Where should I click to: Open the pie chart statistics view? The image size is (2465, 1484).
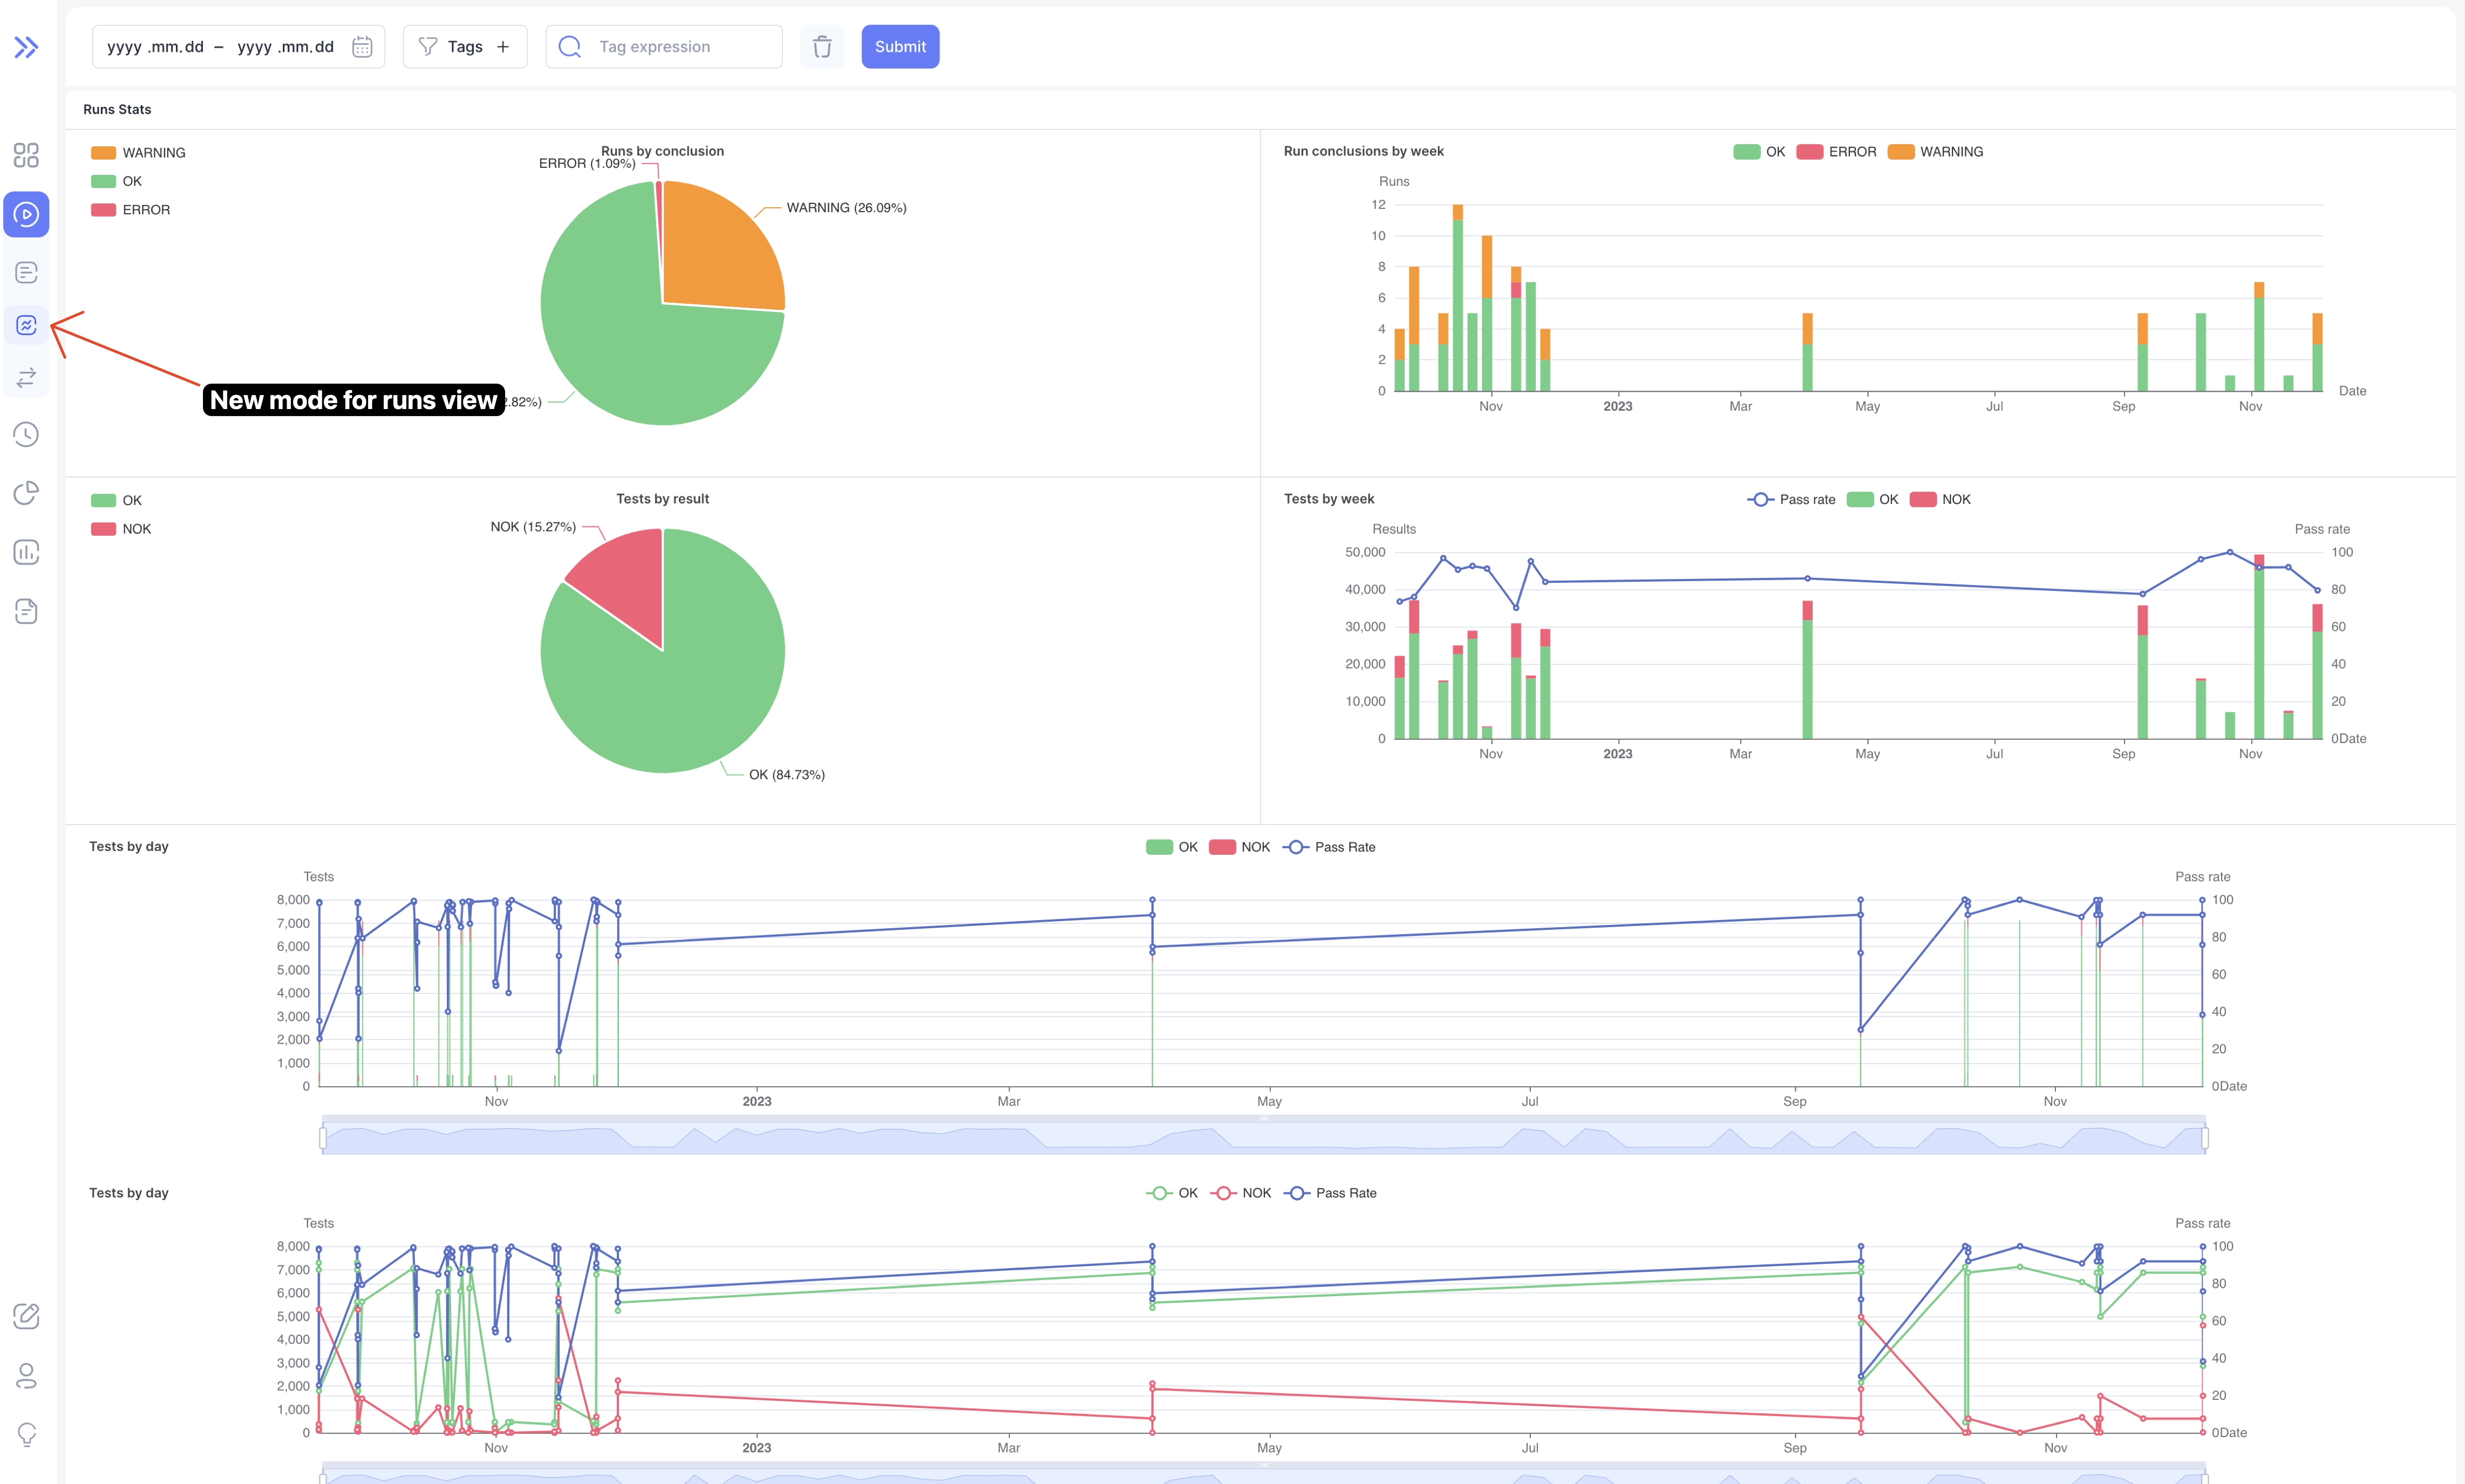click(26, 493)
